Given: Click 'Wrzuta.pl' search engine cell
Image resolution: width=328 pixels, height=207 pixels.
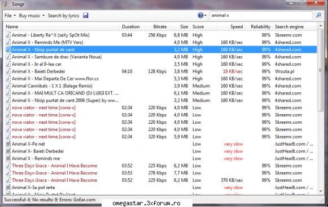Looking at the screenshot, I should pyautogui.click(x=285, y=71).
